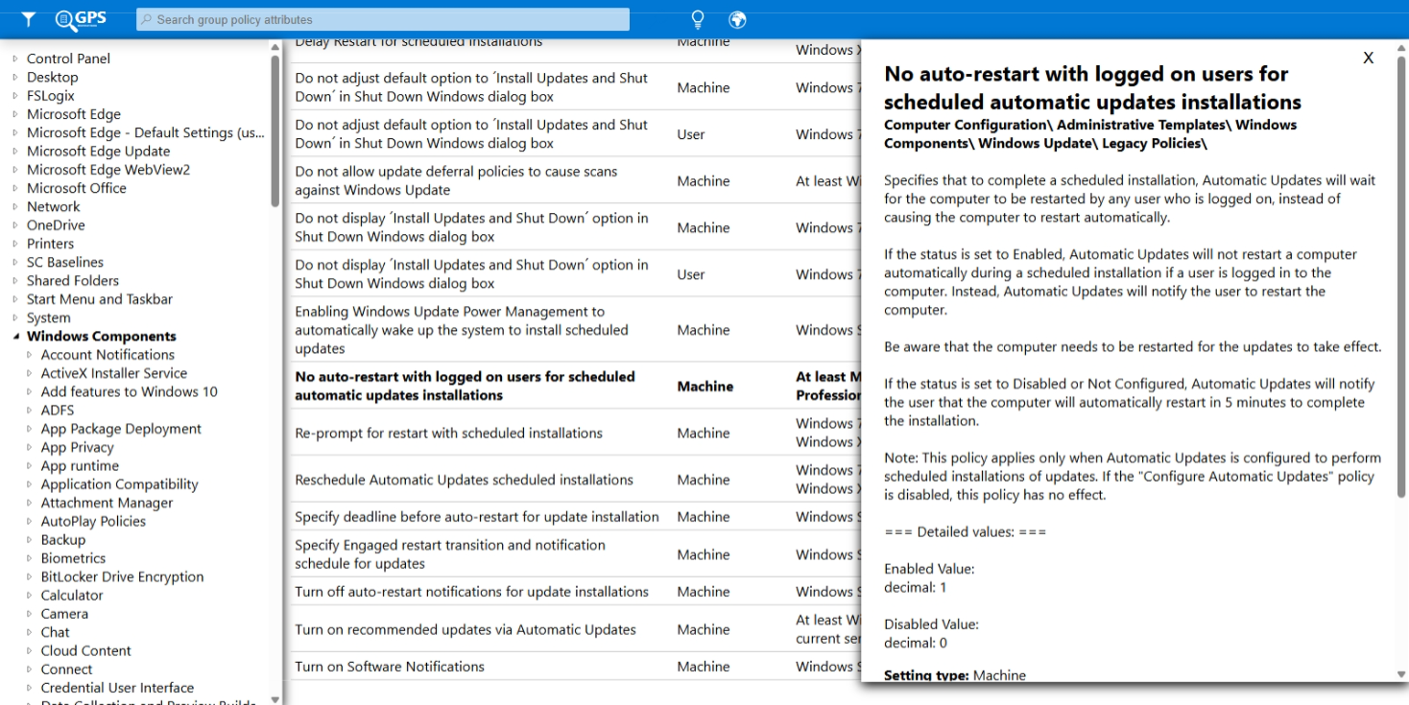Expand the Network tree node

point(15,207)
